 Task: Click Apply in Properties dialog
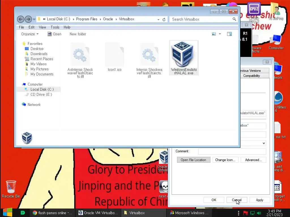[259, 200]
